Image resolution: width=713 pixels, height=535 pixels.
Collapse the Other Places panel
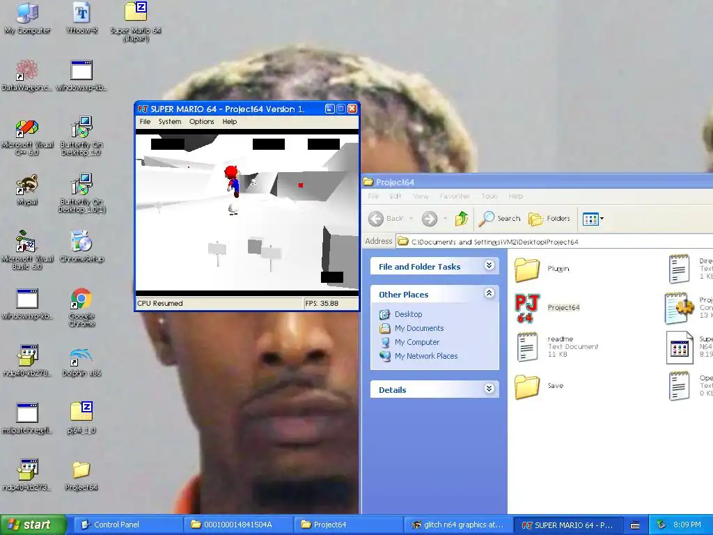(x=489, y=293)
